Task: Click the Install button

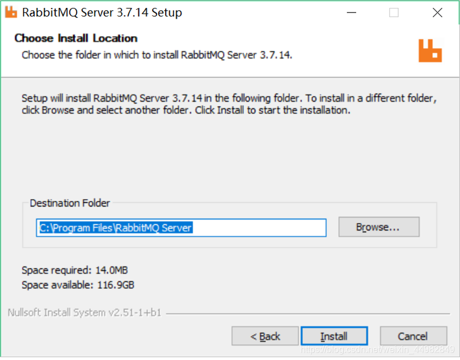Action: pos(334,336)
